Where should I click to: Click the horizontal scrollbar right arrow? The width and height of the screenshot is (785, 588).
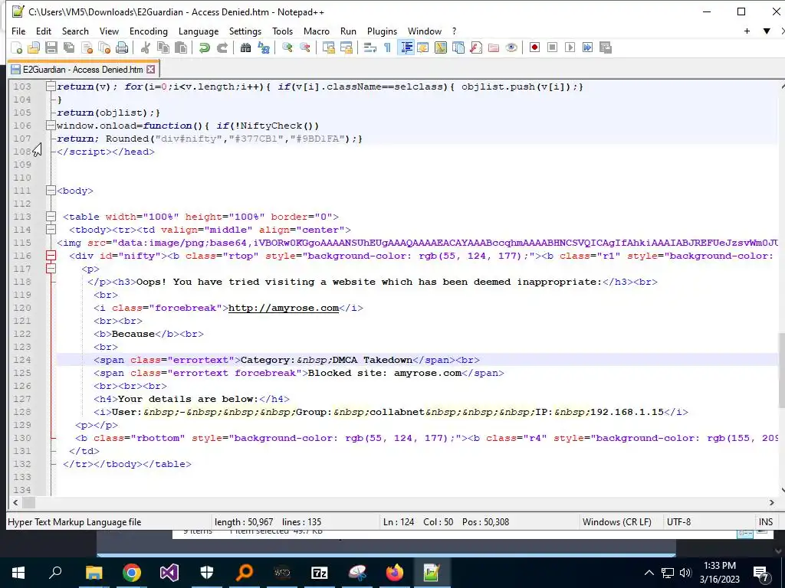(x=771, y=502)
